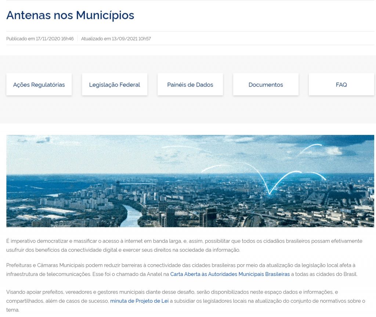Follow the minuta de Projeto de Lei link

139,301
